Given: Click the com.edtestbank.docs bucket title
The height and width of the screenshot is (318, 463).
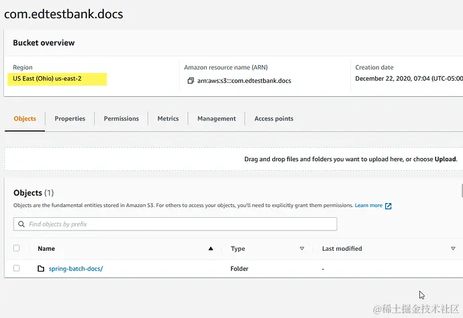Looking at the screenshot, I should click(64, 14).
